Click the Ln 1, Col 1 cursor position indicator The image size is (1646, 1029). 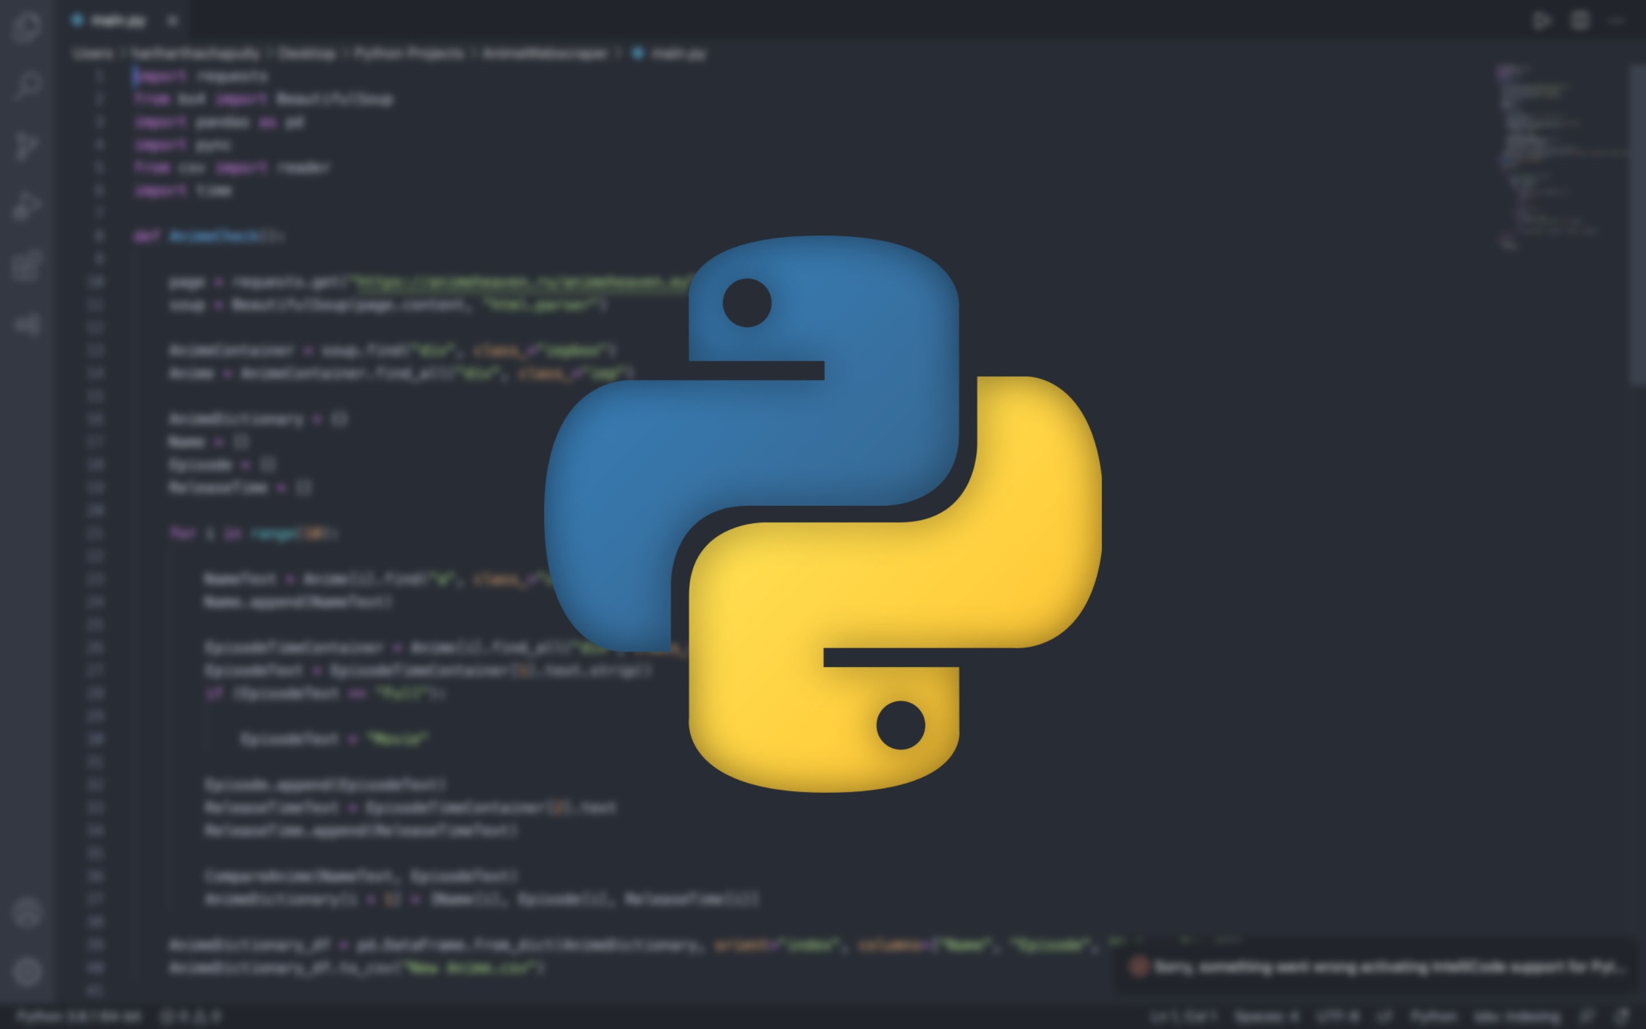click(1183, 1016)
